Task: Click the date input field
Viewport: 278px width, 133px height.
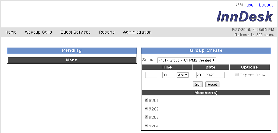Action: tap(211, 75)
